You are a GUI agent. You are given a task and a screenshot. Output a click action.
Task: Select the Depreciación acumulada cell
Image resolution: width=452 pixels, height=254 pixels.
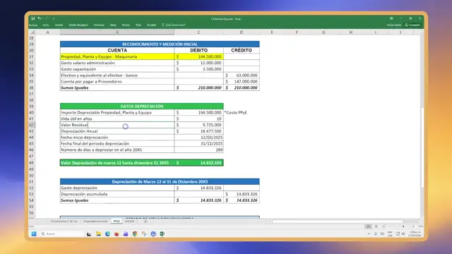tap(117, 194)
